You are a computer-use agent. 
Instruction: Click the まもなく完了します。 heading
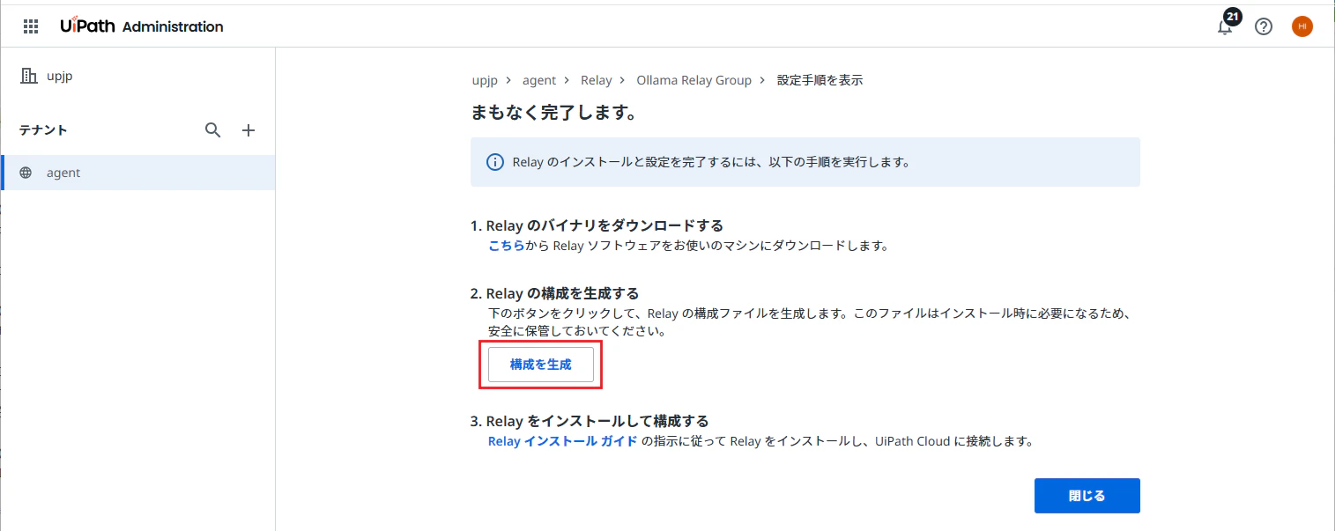(554, 113)
